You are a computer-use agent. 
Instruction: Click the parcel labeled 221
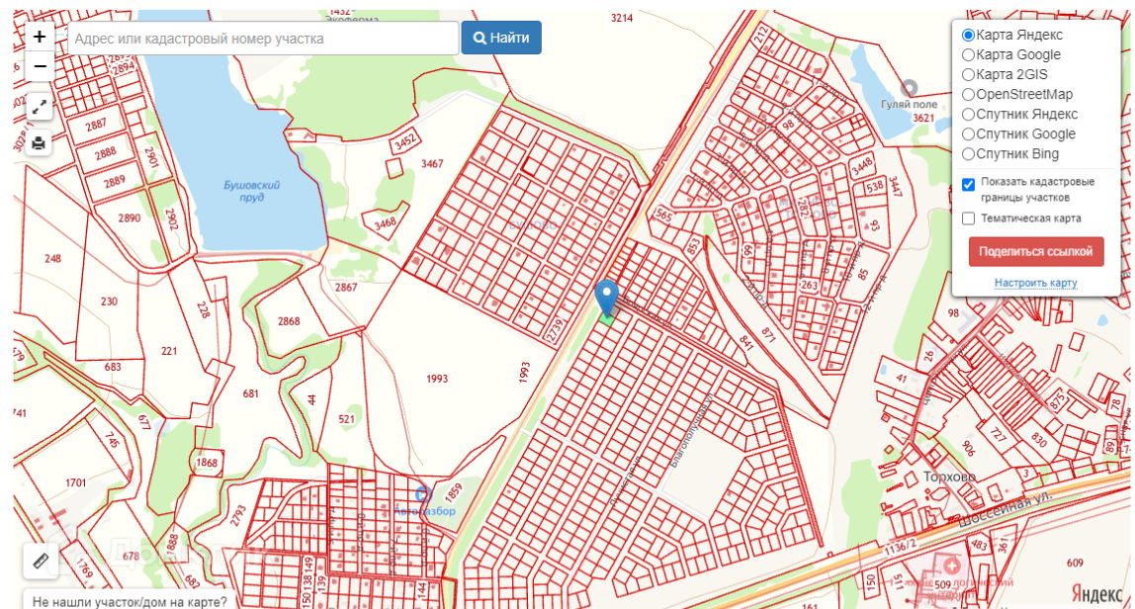click(169, 351)
